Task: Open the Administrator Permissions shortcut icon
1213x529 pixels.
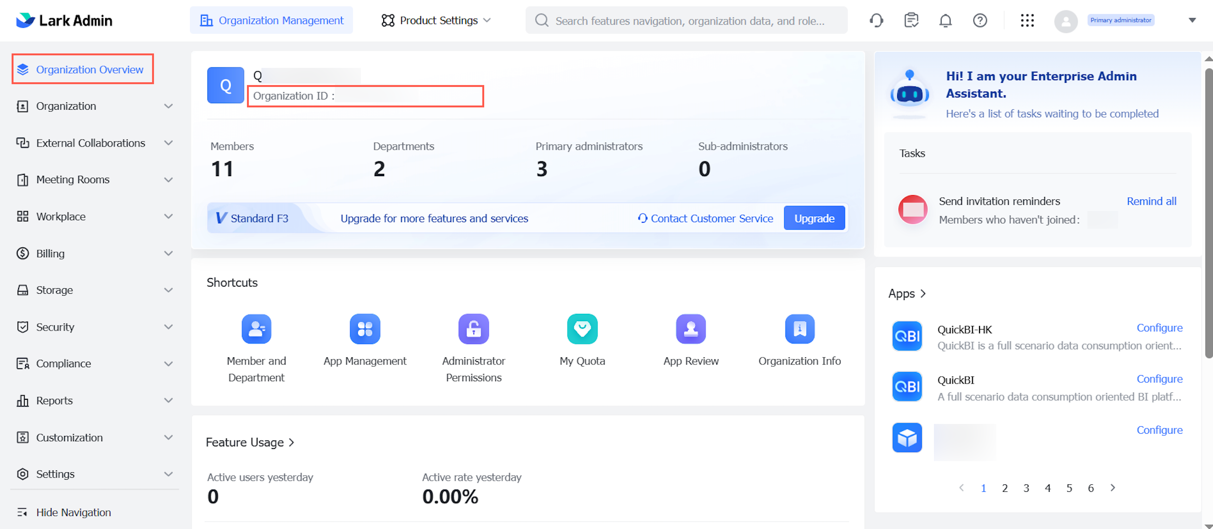Action: [x=473, y=329]
